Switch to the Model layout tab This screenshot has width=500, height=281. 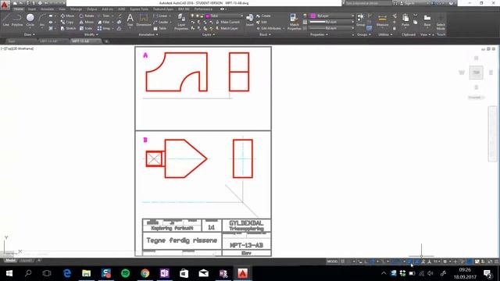(x=10, y=261)
